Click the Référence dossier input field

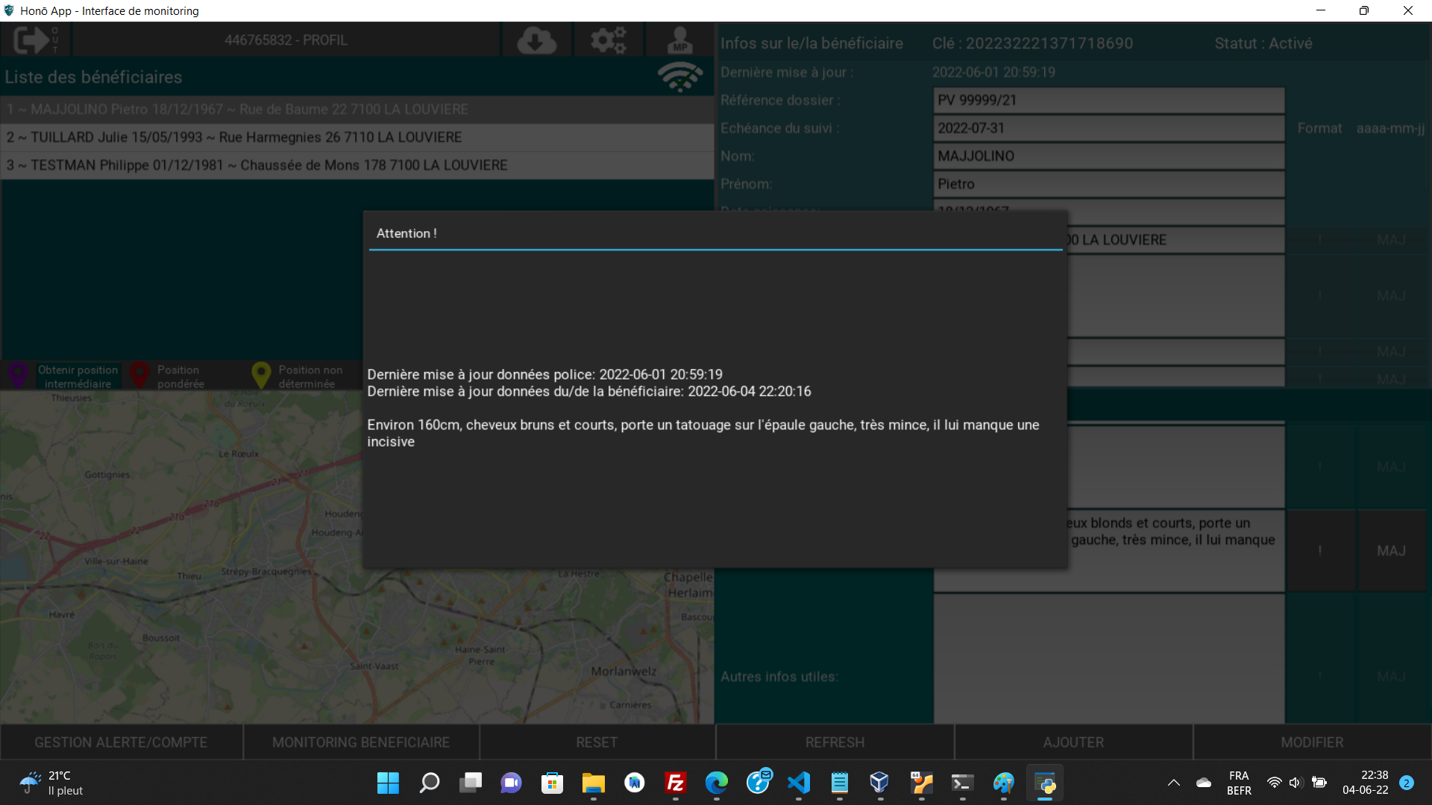coord(1108,100)
